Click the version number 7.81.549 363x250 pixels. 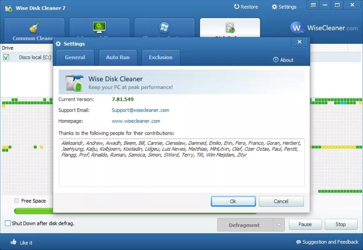[x=123, y=99]
